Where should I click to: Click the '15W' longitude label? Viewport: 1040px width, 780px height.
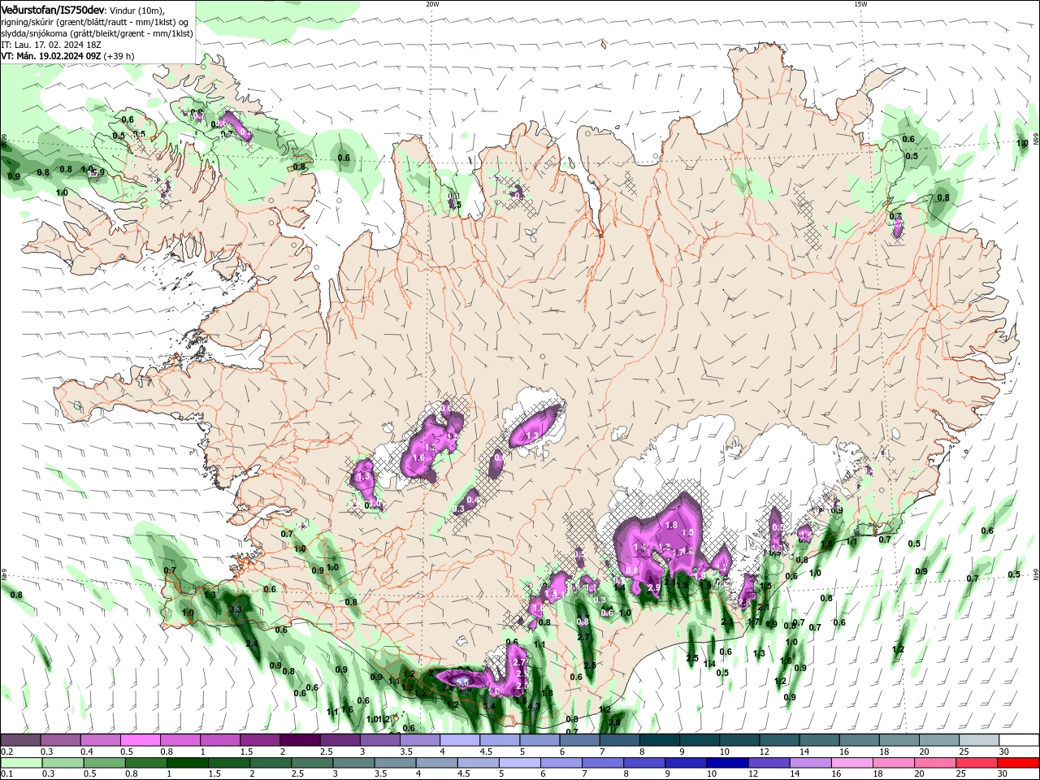(860, 4)
